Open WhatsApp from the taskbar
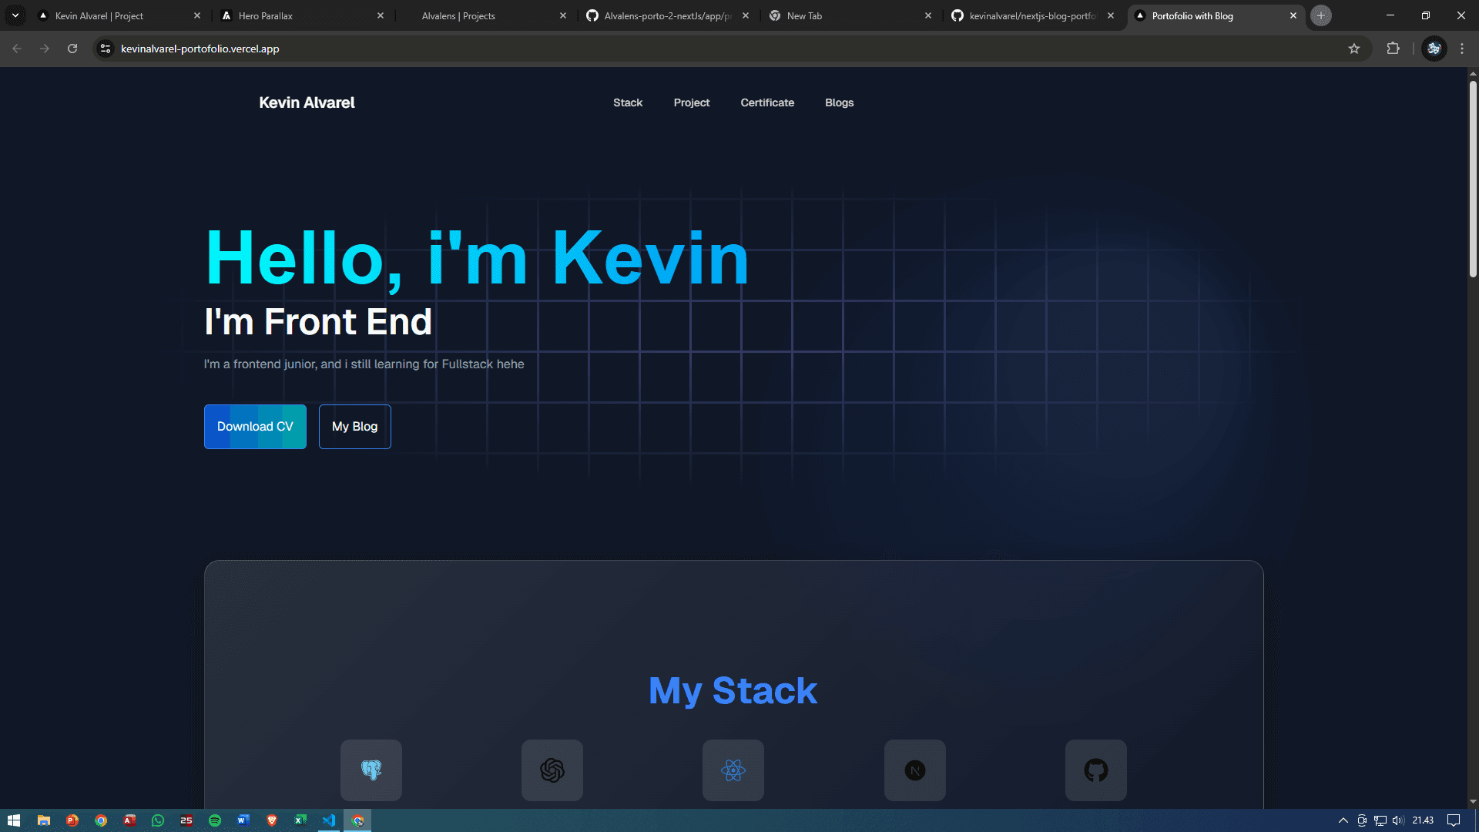The image size is (1479, 832). [158, 820]
